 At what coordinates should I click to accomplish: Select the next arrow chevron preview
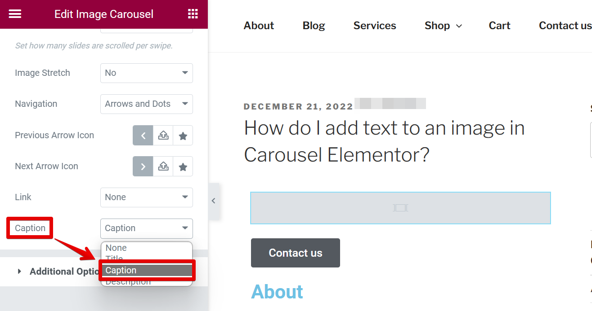pos(143,166)
